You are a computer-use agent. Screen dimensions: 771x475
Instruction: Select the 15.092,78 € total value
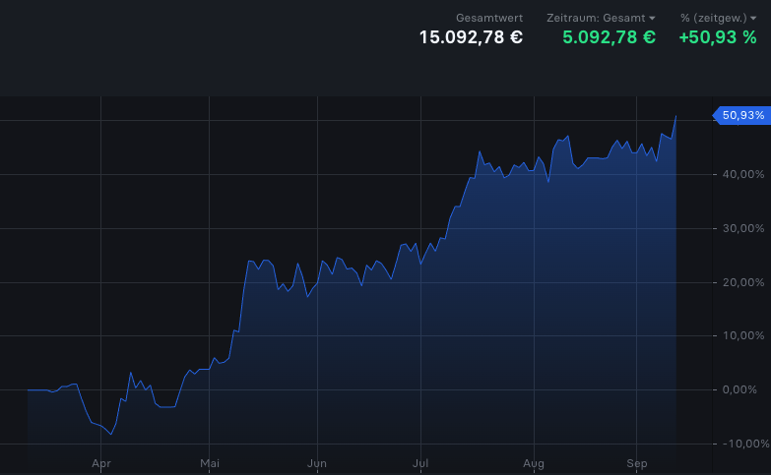pos(471,37)
